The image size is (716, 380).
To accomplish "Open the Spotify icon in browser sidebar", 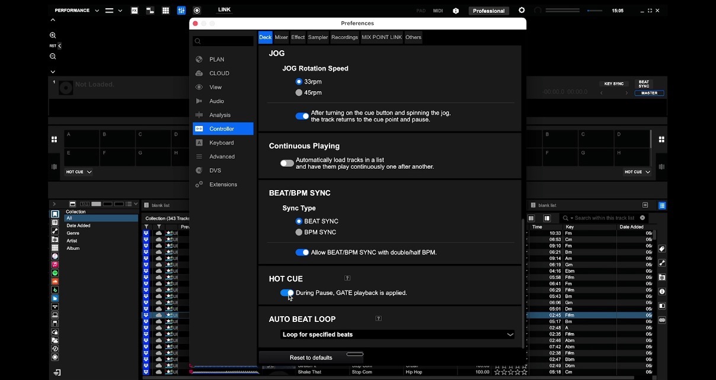I will [x=55, y=273].
